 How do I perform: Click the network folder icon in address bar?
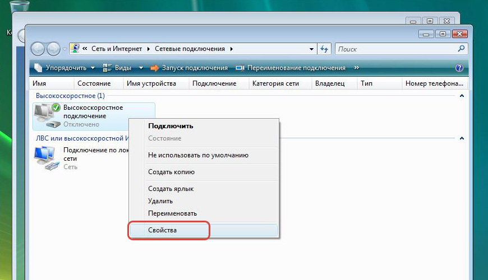pos(75,49)
